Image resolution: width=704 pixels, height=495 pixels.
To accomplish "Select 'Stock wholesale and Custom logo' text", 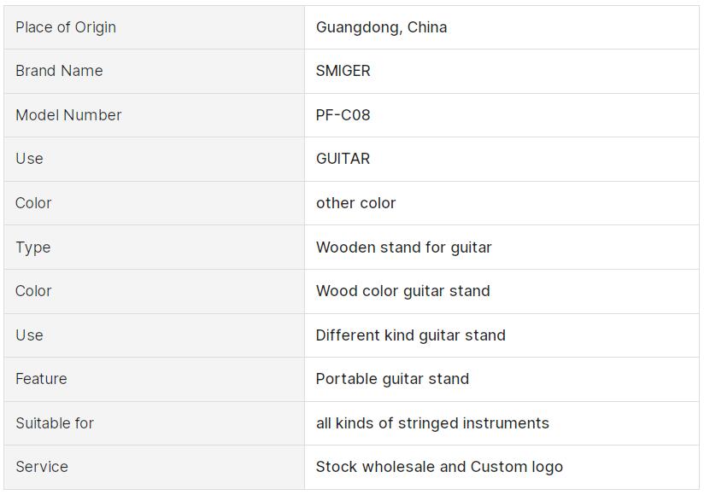I will pos(439,467).
